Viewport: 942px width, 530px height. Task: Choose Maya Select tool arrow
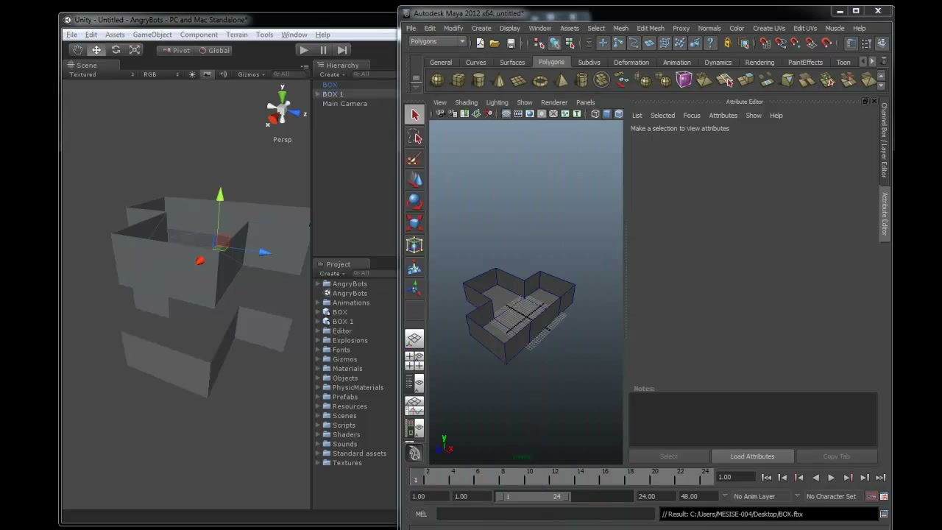point(414,116)
